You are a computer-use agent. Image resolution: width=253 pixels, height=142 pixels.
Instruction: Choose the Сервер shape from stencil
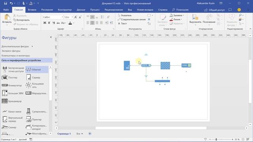click(x=33, y=77)
